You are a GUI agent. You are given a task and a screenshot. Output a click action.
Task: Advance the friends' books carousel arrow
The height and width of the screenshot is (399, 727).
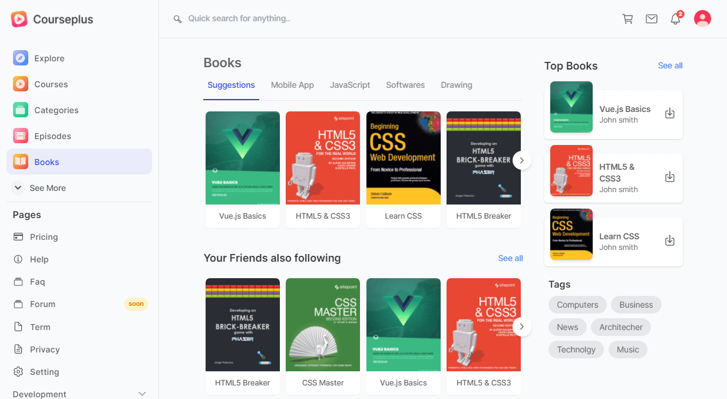tap(522, 327)
